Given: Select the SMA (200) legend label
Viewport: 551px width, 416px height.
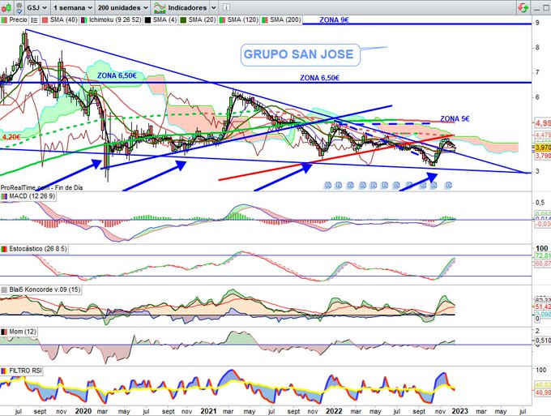Looking at the screenshot, I should pos(285,20).
